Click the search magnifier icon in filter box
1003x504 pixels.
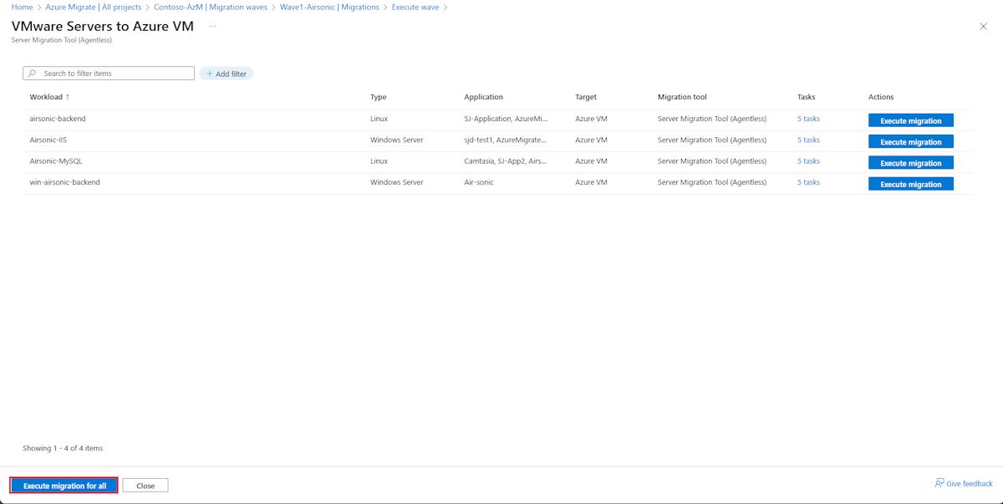(x=31, y=74)
